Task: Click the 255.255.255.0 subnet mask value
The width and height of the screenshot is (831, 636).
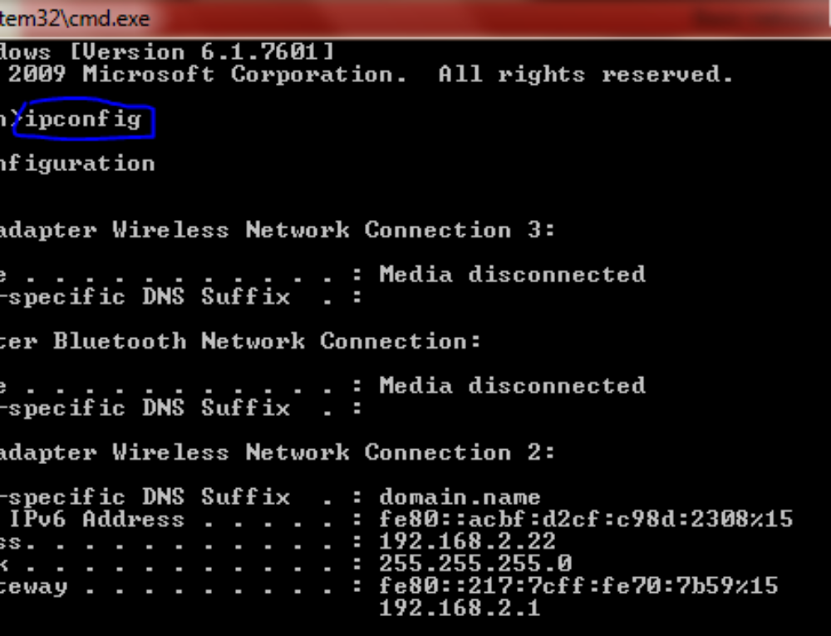Action: pyautogui.click(x=475, y=565)
